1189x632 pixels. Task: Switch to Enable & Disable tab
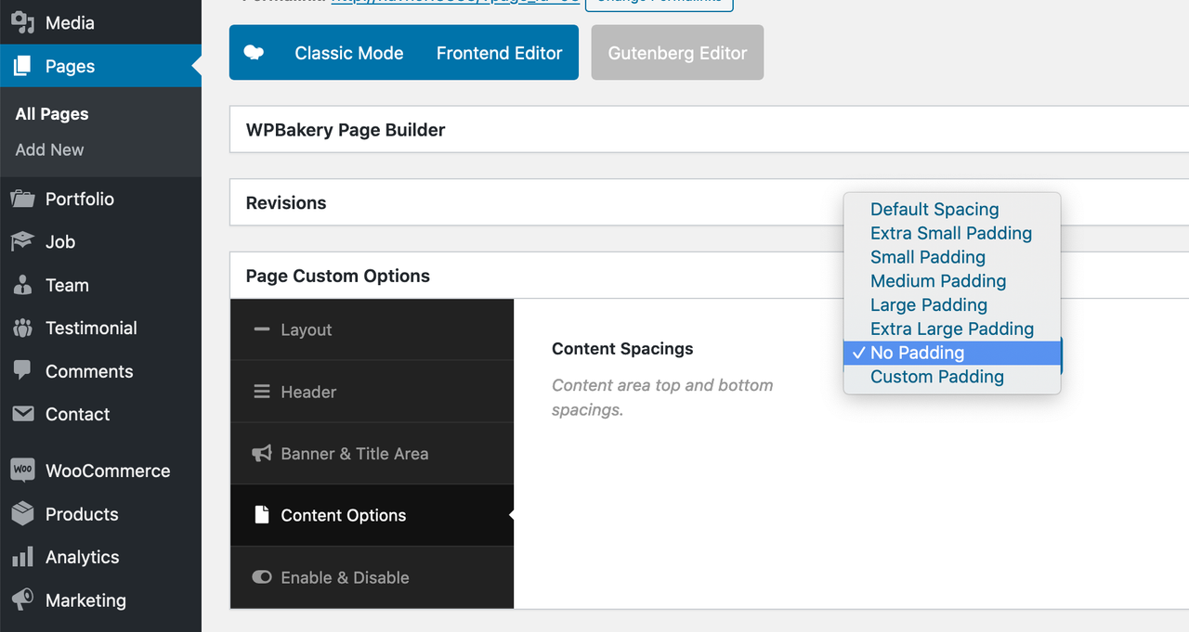(372, 577)
